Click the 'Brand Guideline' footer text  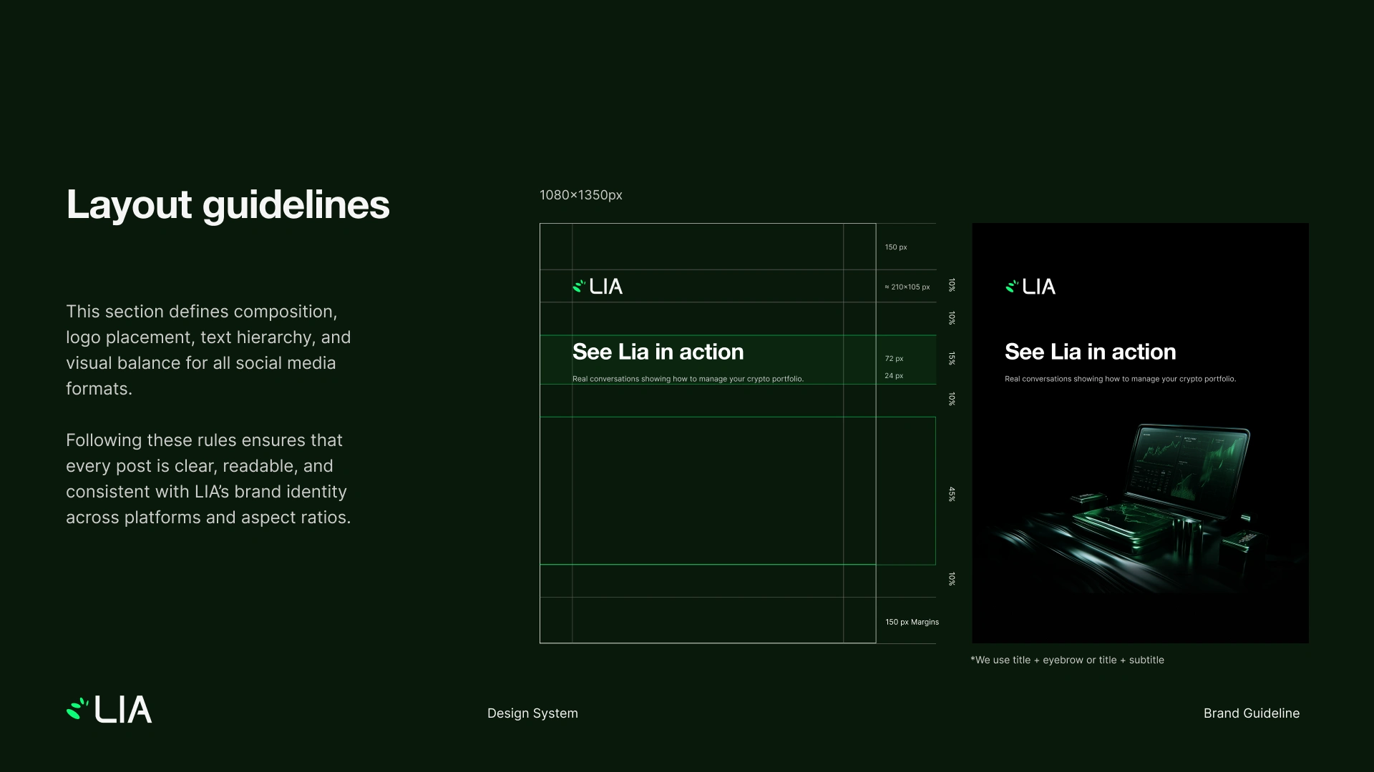coord(1251,713)
